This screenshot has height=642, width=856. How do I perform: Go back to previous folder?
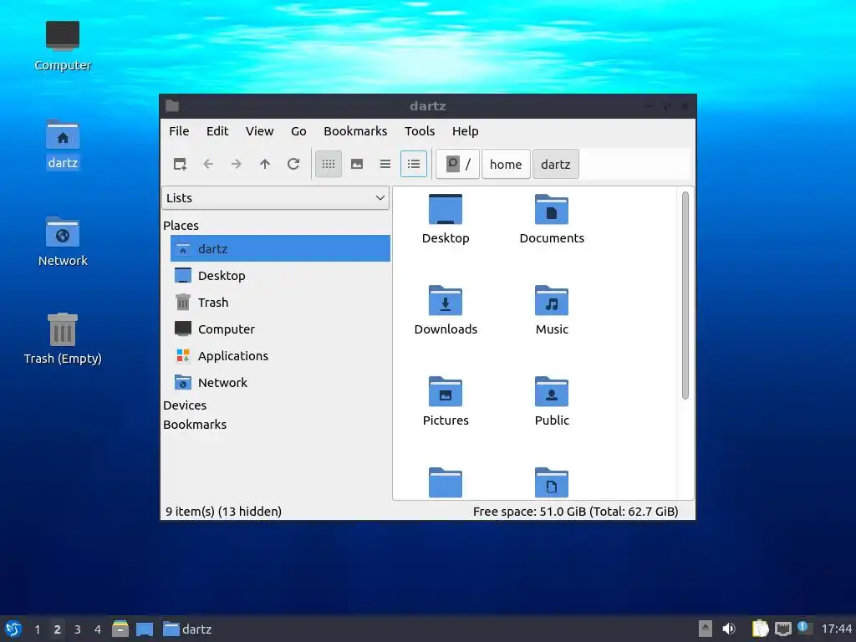point(208,164)
